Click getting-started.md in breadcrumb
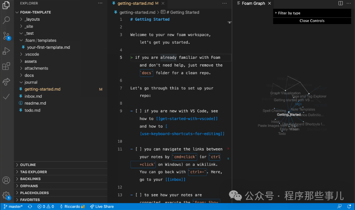The width and height of the screenshot is (355, 210). (x=137, y=13)
